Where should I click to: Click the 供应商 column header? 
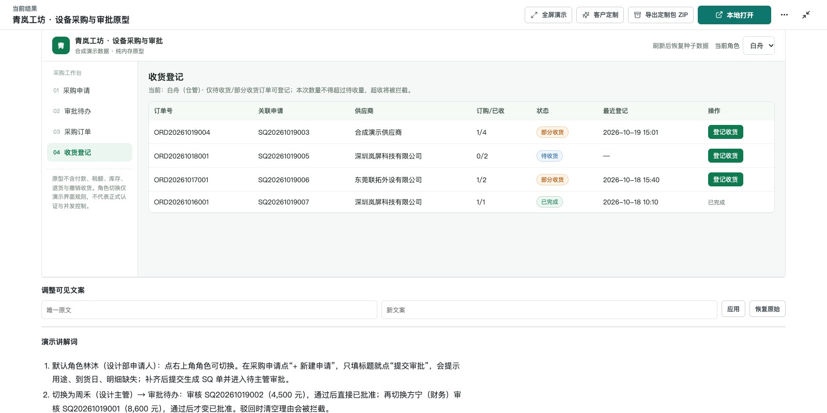tap(364, 111)
